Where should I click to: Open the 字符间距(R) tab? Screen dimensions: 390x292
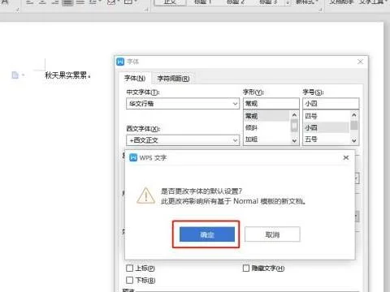[173, 79]
